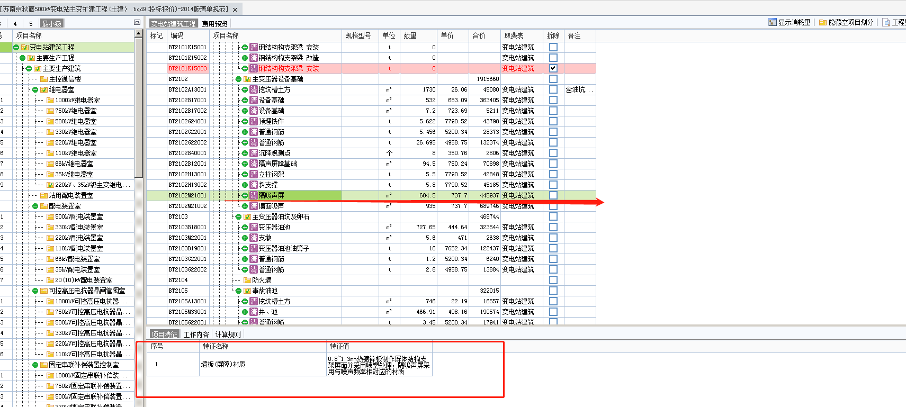Click the 显示消耗量 toolbar icon

coord(773,22)
